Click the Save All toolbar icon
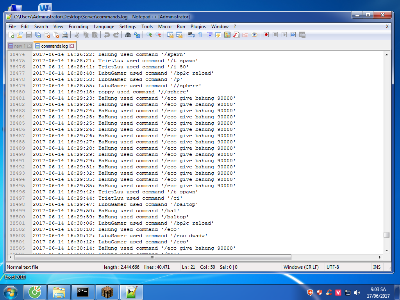The width and height of the screenshot is (400, 300). click(x=38, y=35)
